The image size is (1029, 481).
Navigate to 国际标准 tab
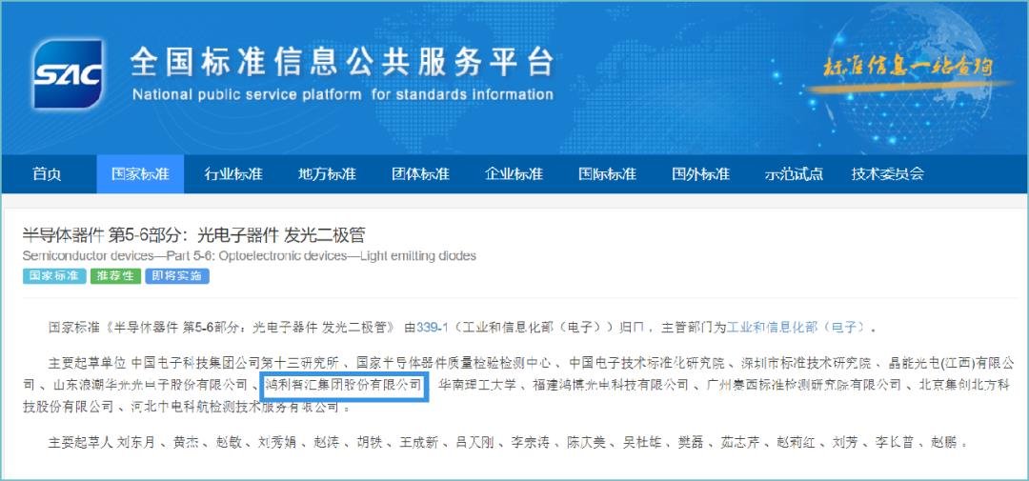pyautogui.click(x=607, y=174)
